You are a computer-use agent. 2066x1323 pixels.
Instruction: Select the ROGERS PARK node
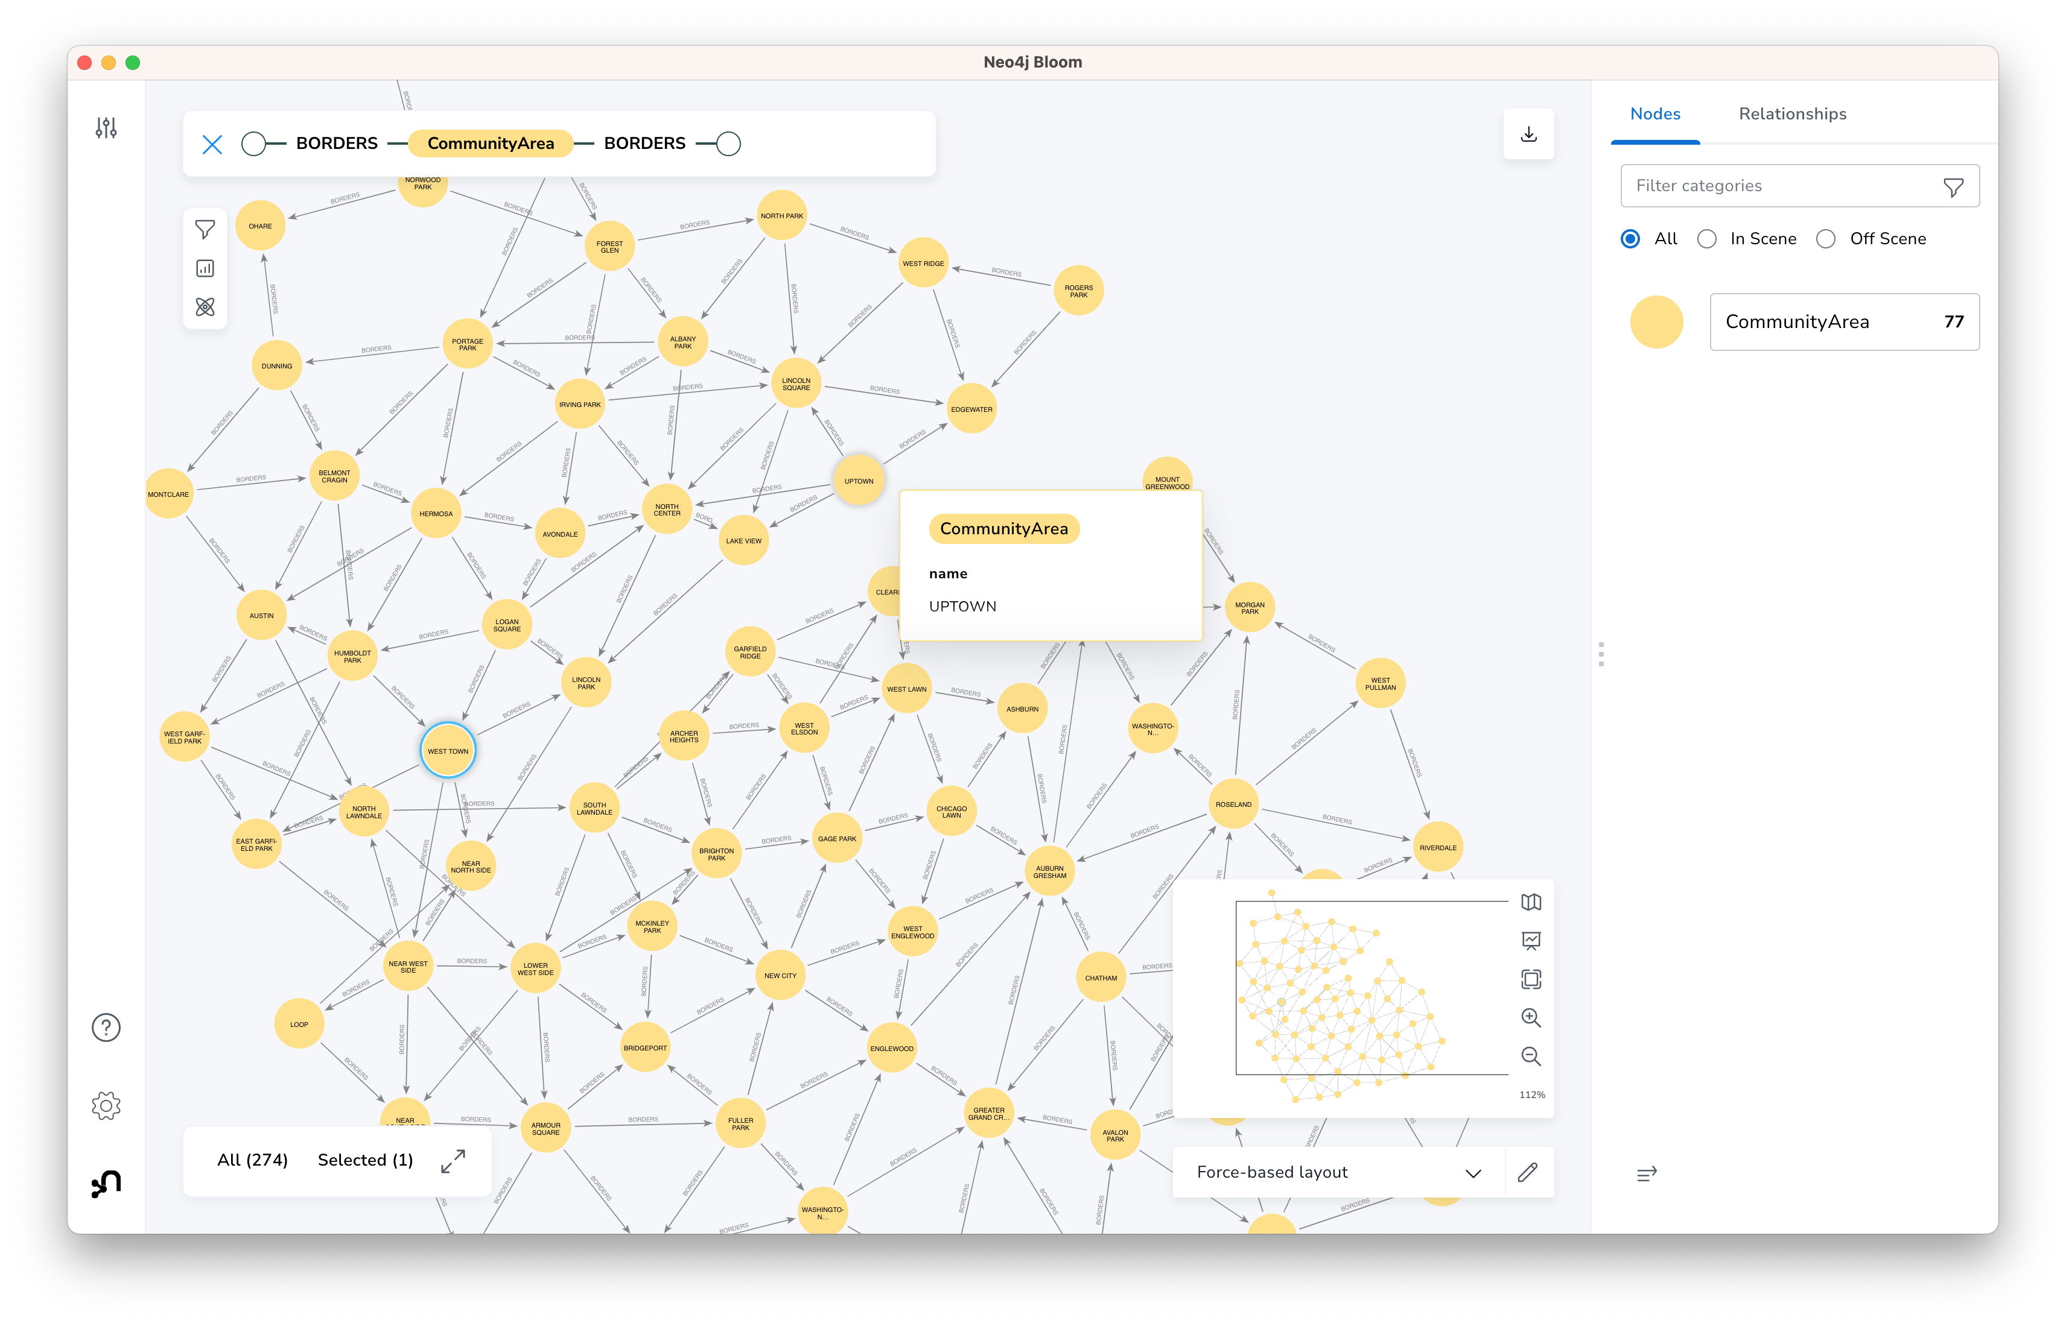1078,291
